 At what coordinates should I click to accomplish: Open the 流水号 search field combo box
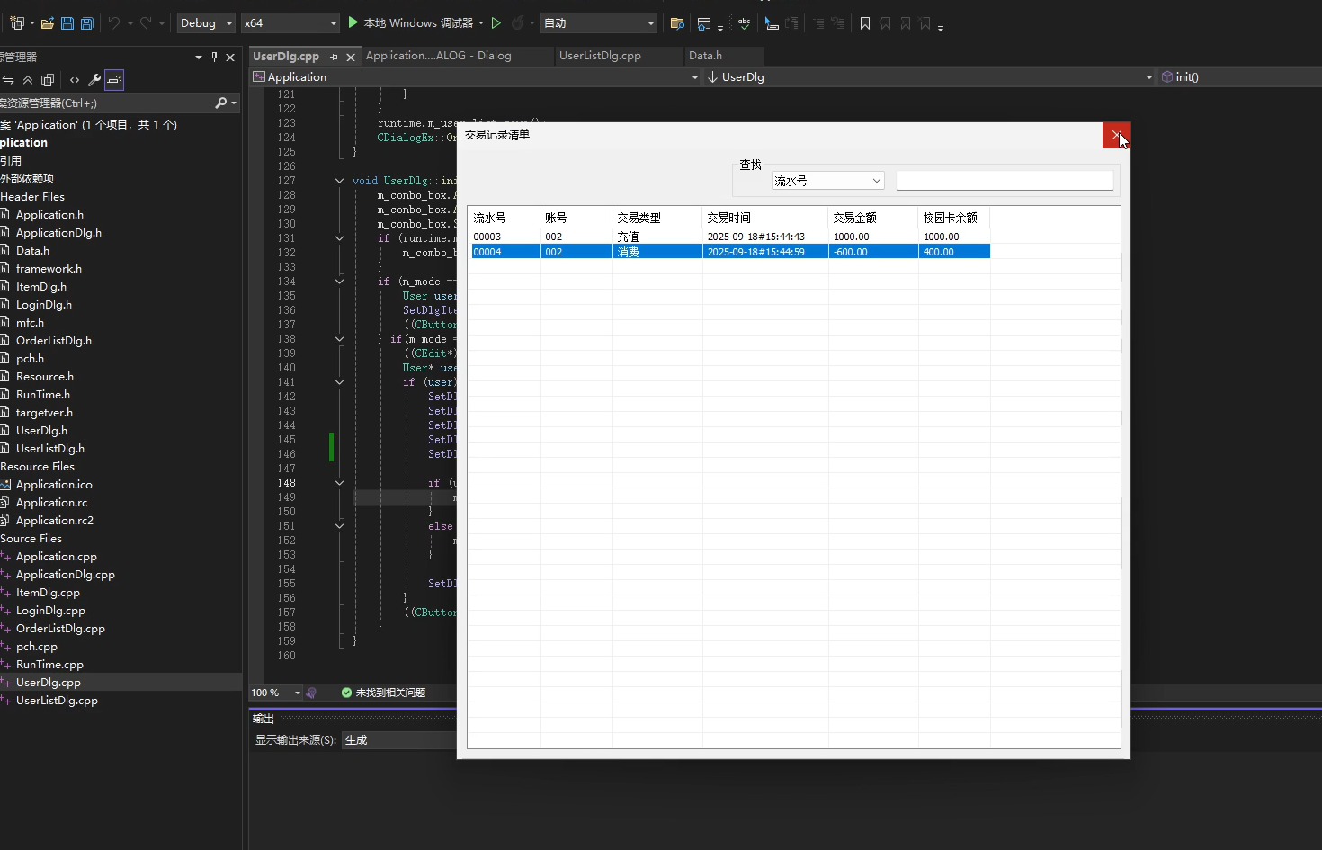point(827,181)
